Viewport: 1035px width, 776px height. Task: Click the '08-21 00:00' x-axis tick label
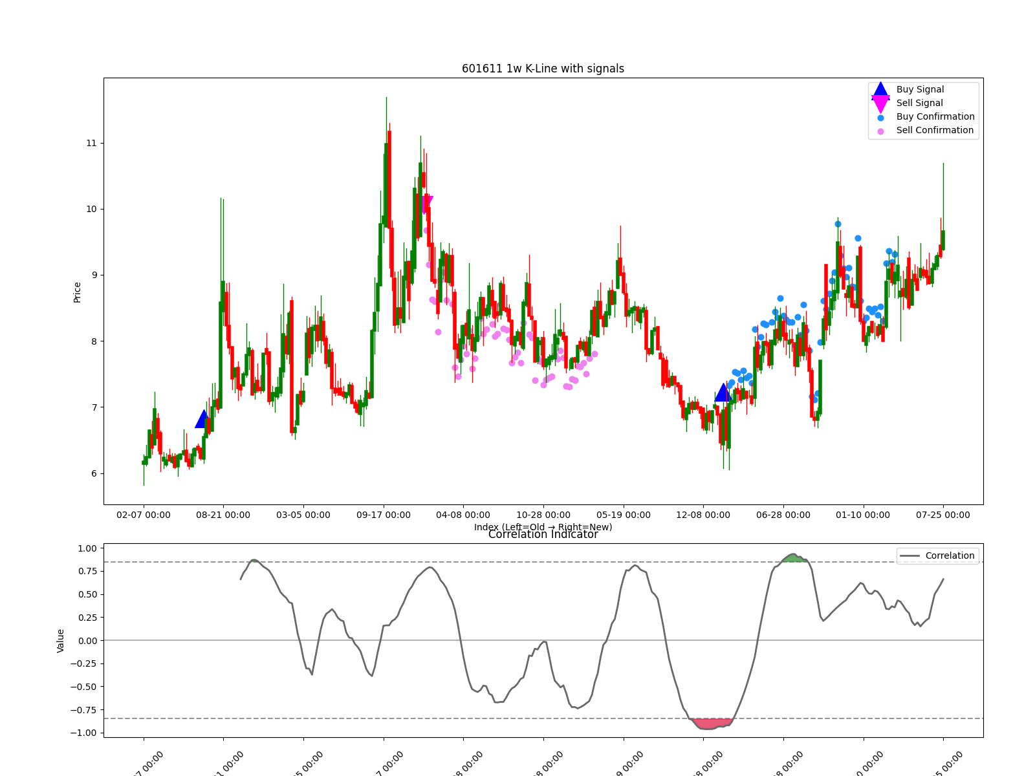point(223,515)
